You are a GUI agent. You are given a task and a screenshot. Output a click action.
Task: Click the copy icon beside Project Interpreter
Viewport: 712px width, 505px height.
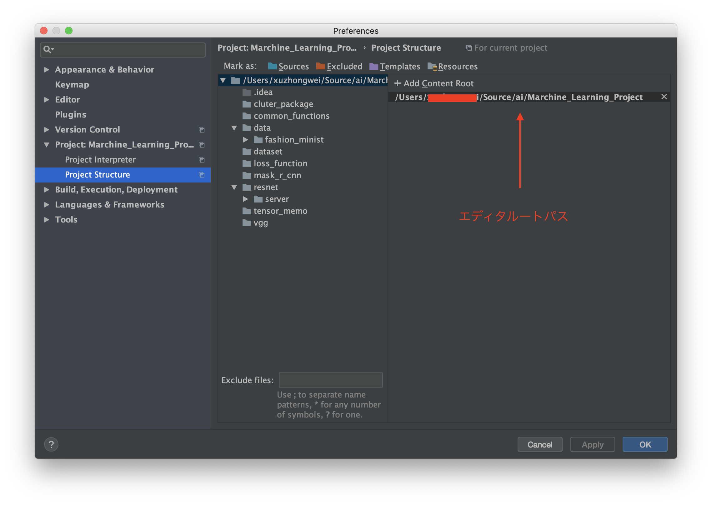(202, 160)
